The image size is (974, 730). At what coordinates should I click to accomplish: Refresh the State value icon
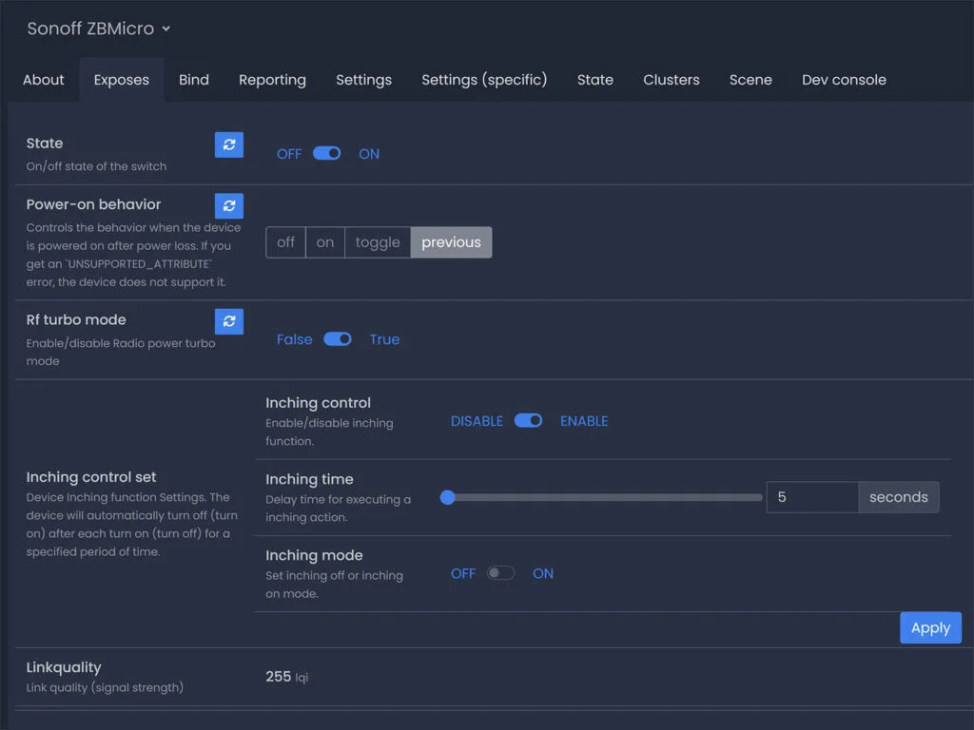coord(228,144)
